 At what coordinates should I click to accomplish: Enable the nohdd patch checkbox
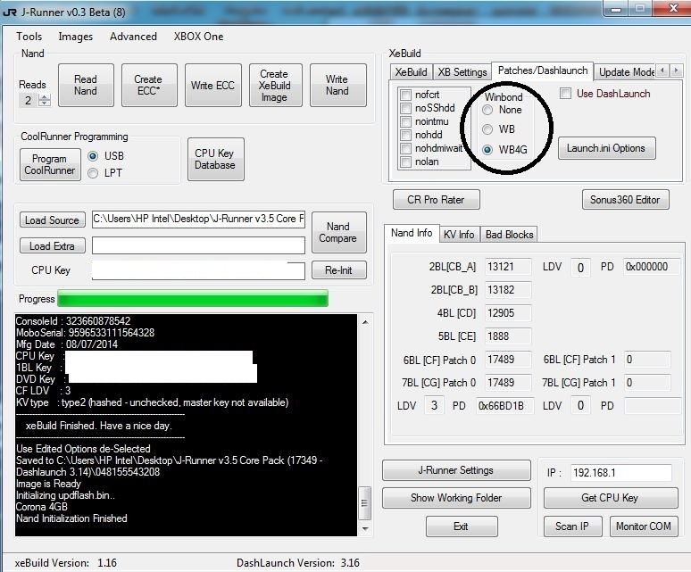tap(405, 135)
